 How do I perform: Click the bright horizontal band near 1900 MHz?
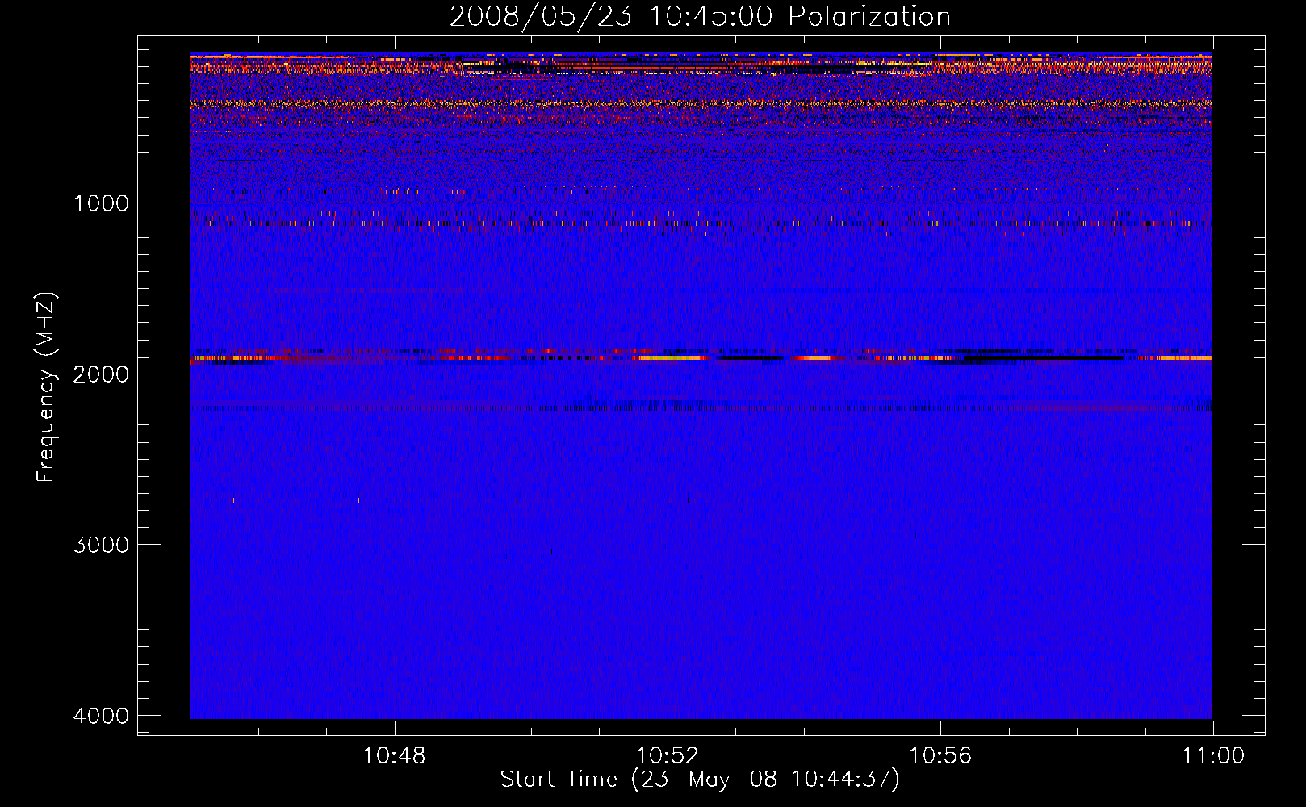(x=701, y=357)
